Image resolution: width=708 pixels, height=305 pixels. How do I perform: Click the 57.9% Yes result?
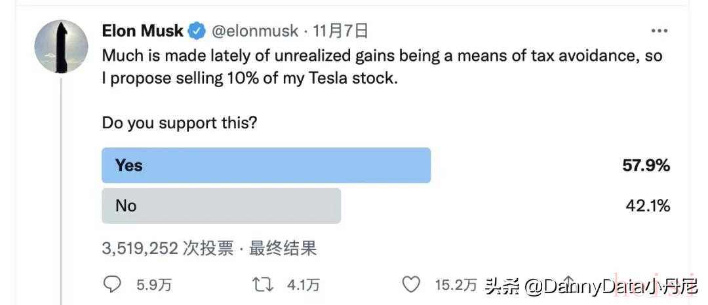point(646,166)
